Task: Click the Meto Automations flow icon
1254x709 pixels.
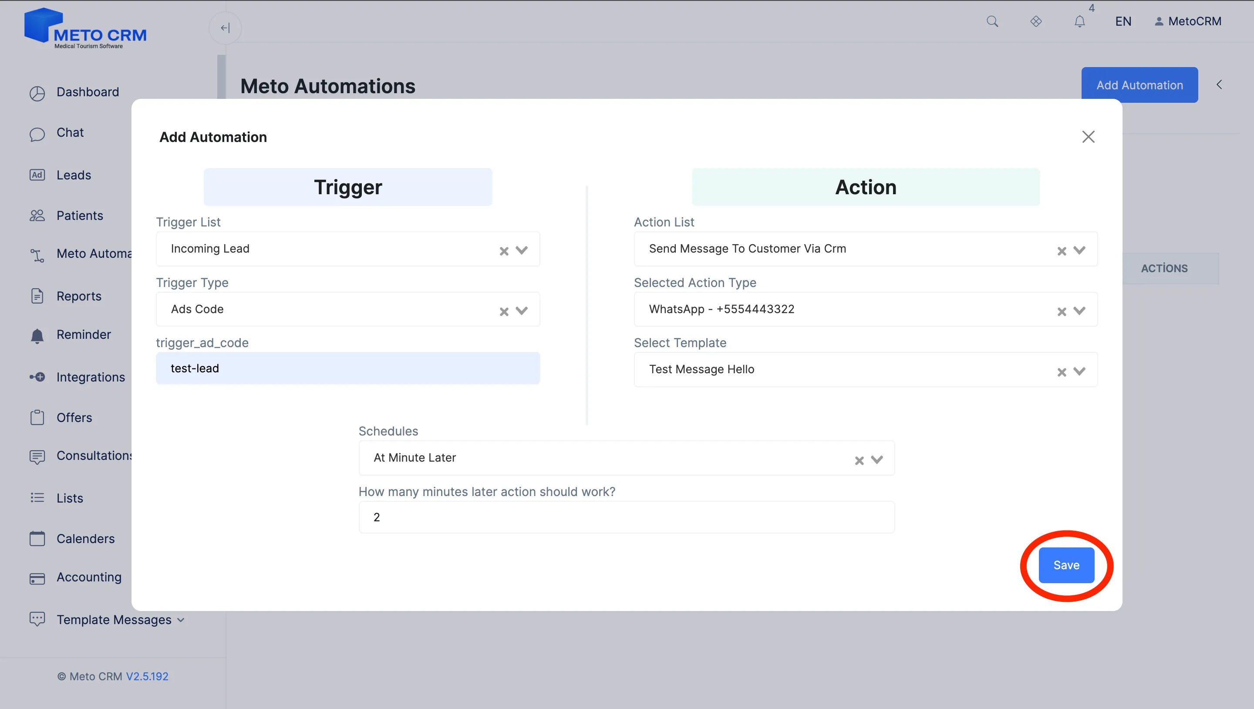Action: [x=37, y=255]
